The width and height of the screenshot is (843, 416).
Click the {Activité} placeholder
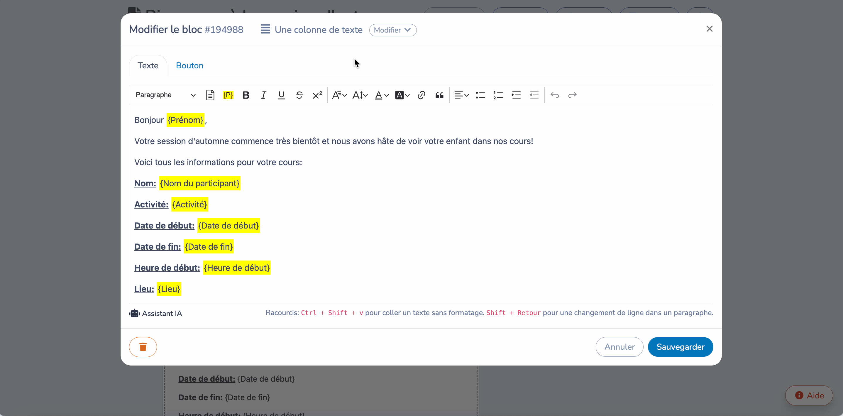pyautogui.click(x=189, y=204)
